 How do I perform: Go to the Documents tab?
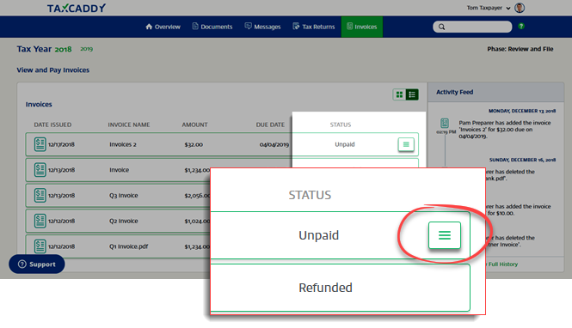pyautogui.click(x=212, y=27)
